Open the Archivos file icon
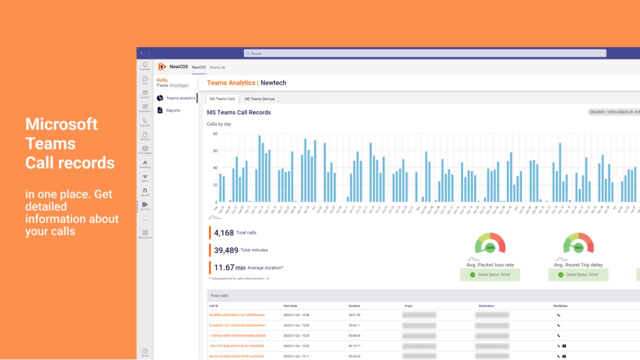 coord(145,136)
